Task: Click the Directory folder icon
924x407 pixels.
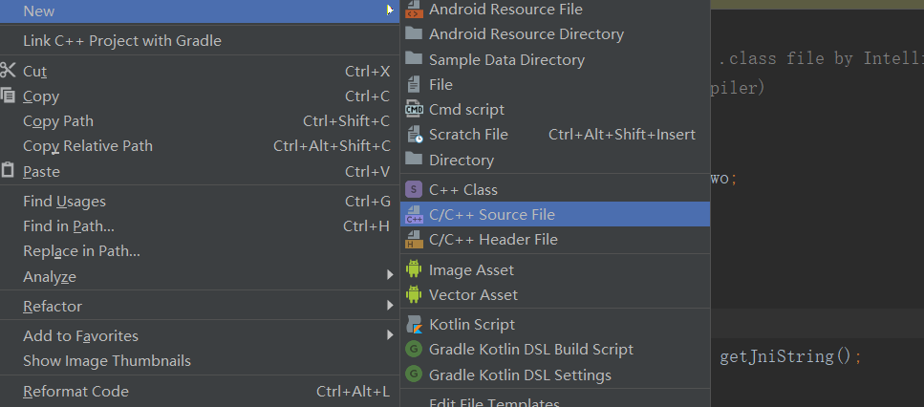Action: (415, 160)
